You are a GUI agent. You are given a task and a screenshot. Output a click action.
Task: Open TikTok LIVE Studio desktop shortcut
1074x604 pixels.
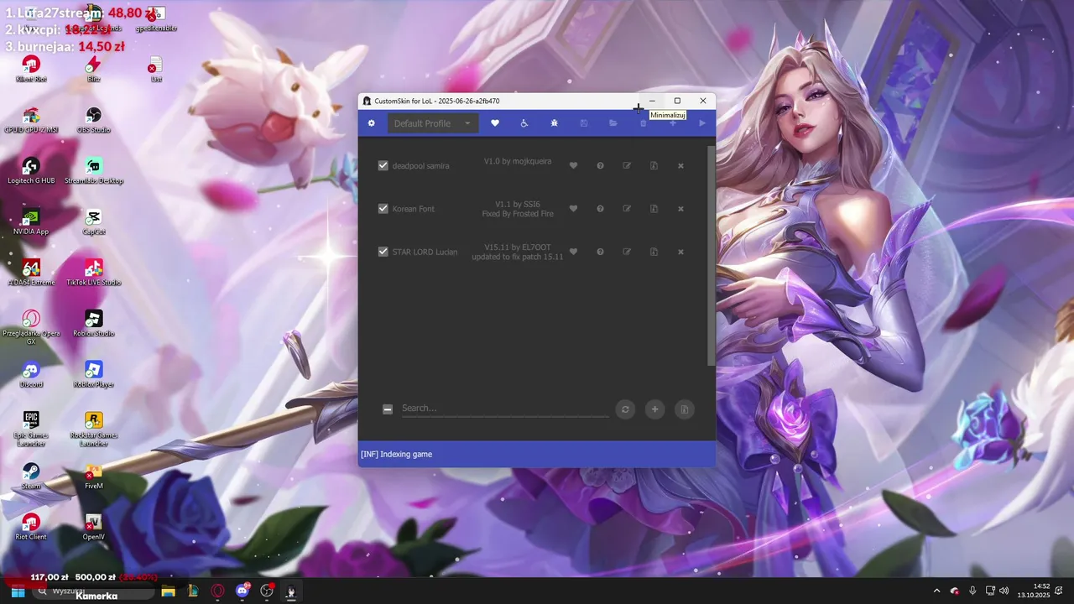(x=93, y=273)
